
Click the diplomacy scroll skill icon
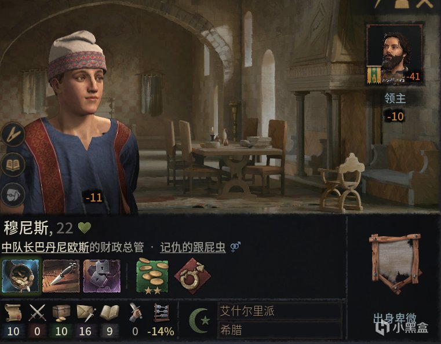coord(13,313)
